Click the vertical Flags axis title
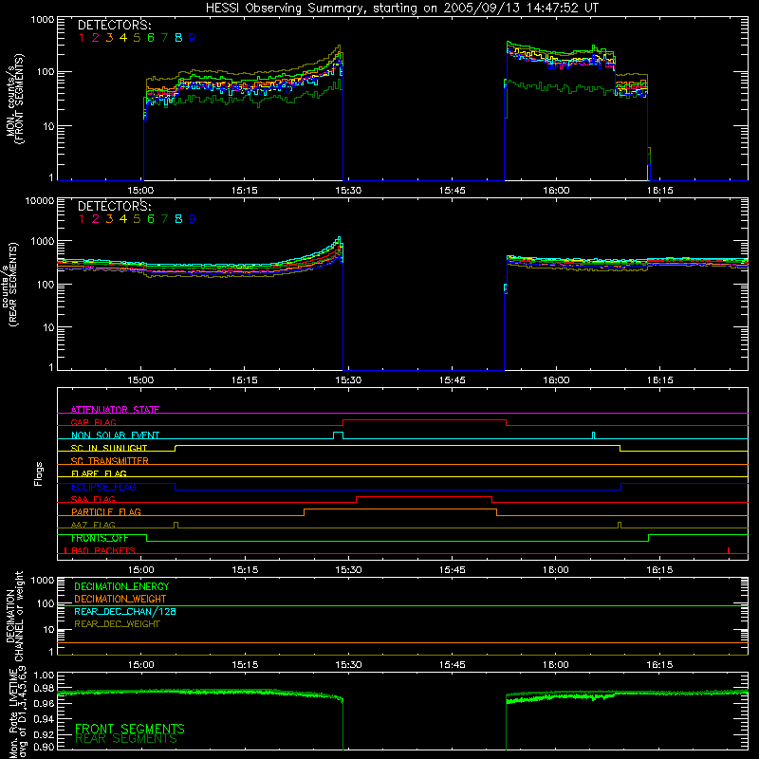 pyautogui.click(x=39, y=473)
